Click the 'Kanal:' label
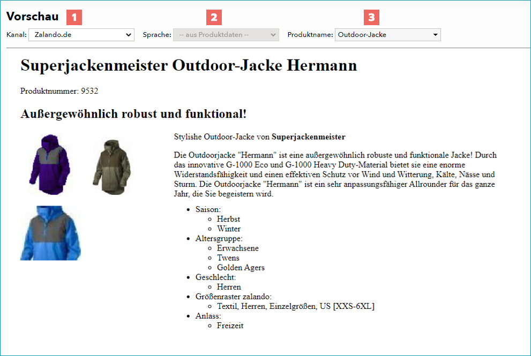The height and width of the screenshot is (356, 531). click(x=16, y=34)
